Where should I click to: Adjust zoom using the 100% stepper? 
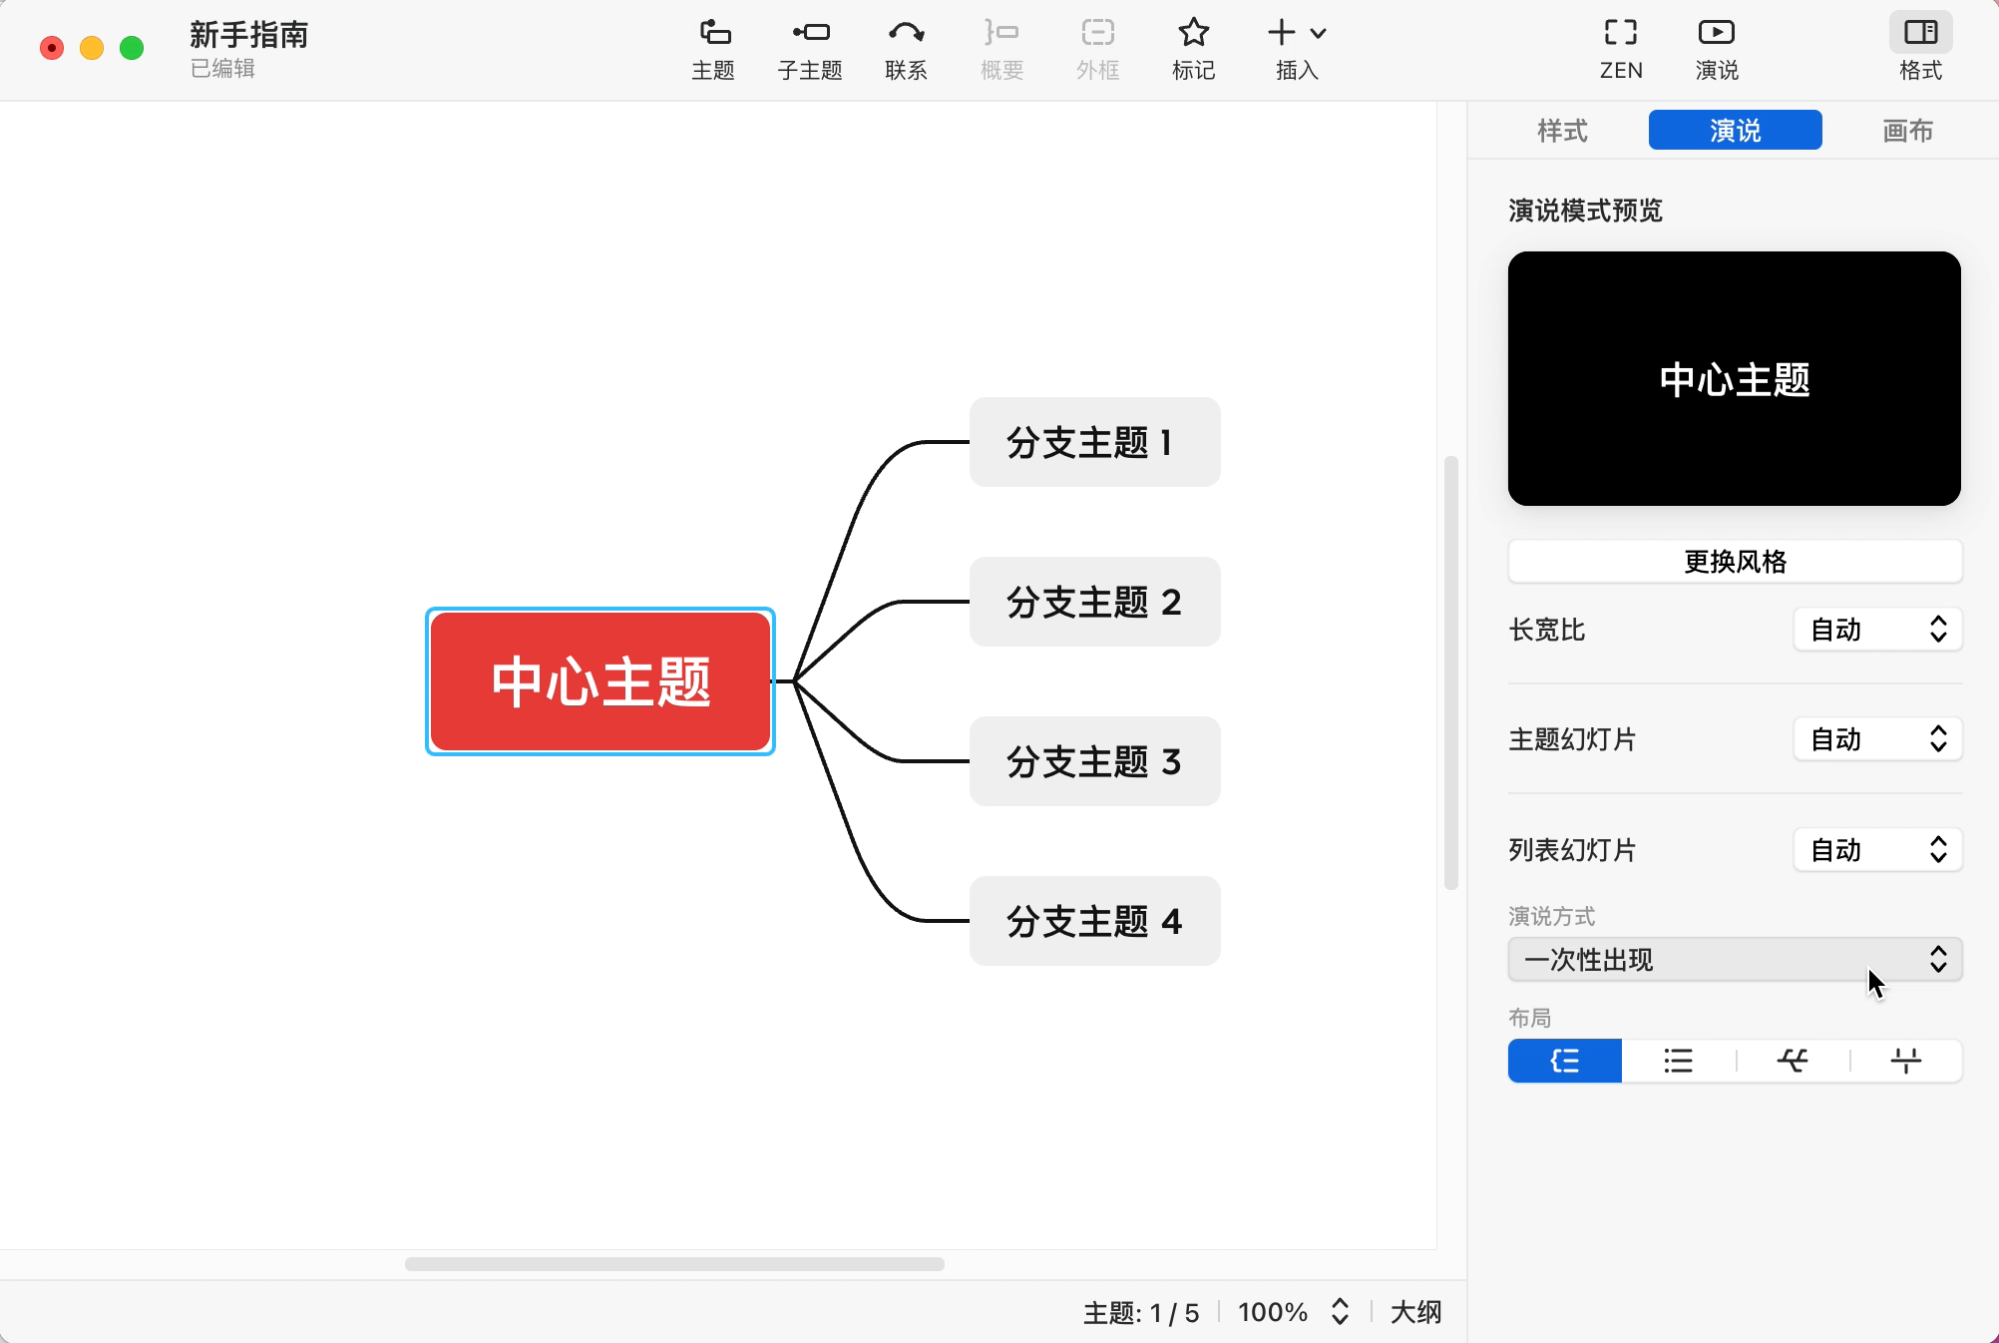[1338, 1313]
